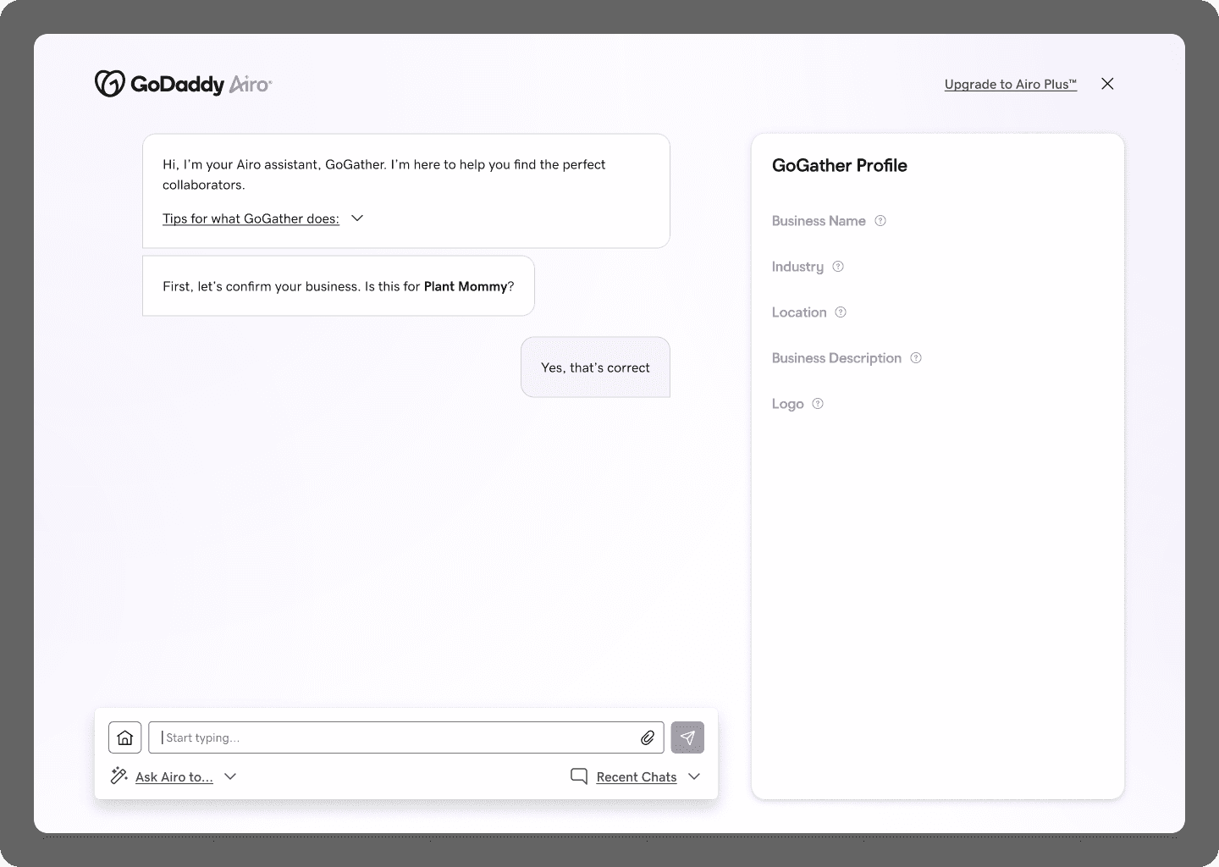Click the help icon next to Logo
The height and width of the screenshot is (867, 1219).
point(818,404)
